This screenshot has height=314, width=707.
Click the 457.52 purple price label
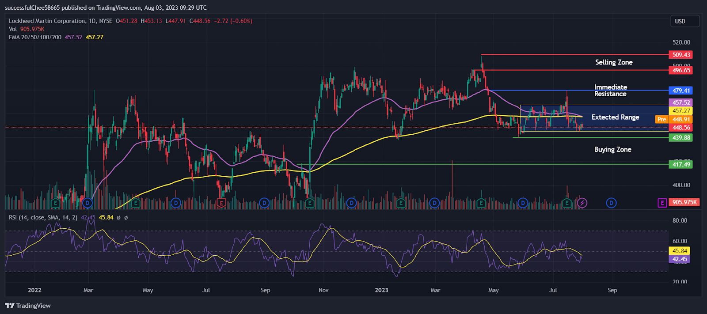point(681,102)
